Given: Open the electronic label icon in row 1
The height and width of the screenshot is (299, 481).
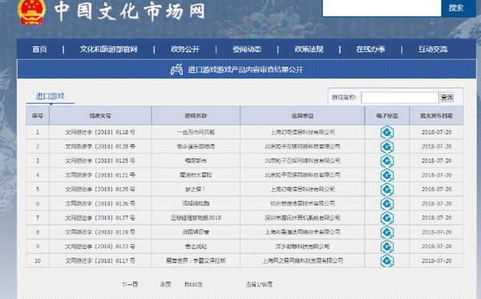Looking at the screenshot, I should [x=387, y=132].
